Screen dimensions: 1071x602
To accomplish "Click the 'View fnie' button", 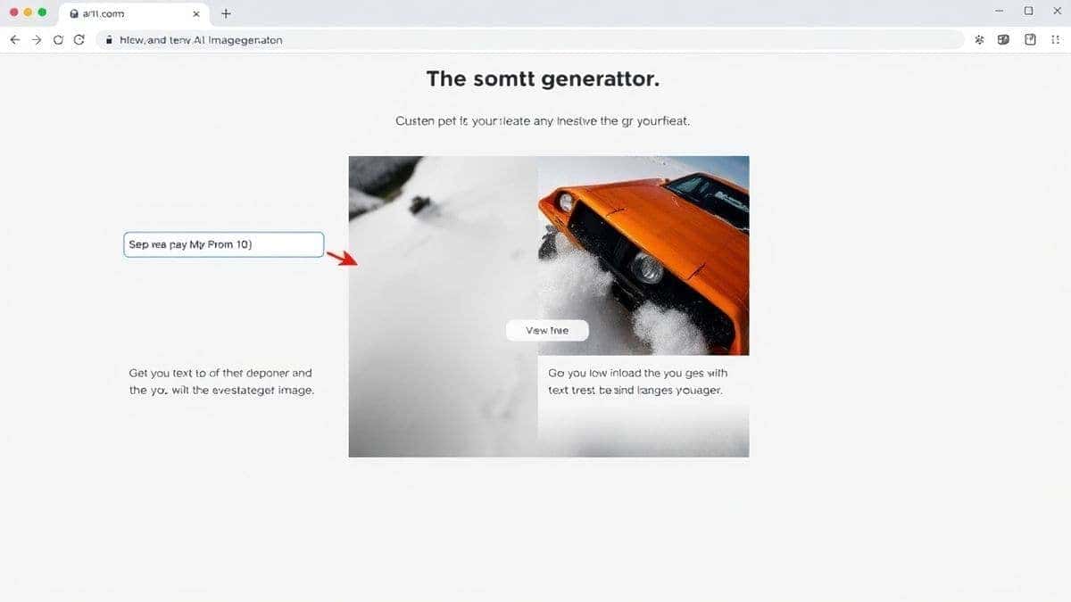I will [x=547, y=330].
